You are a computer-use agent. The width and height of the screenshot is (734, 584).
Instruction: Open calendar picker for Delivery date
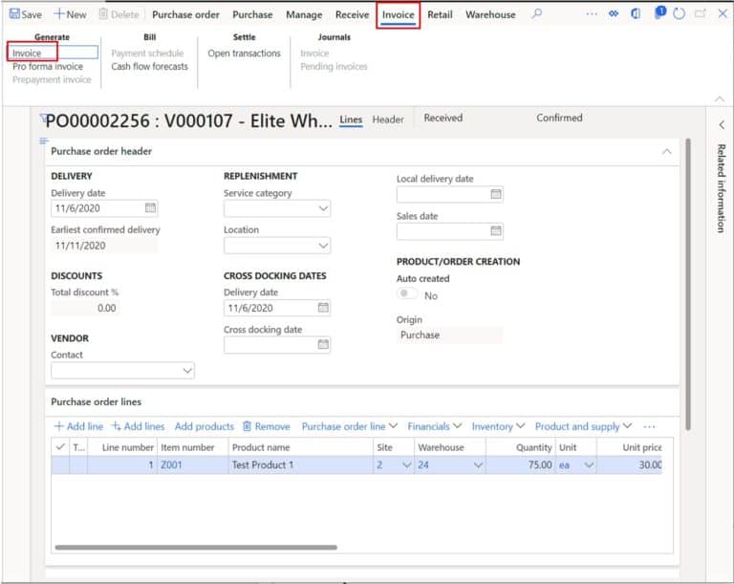click(x=150, y=208)
